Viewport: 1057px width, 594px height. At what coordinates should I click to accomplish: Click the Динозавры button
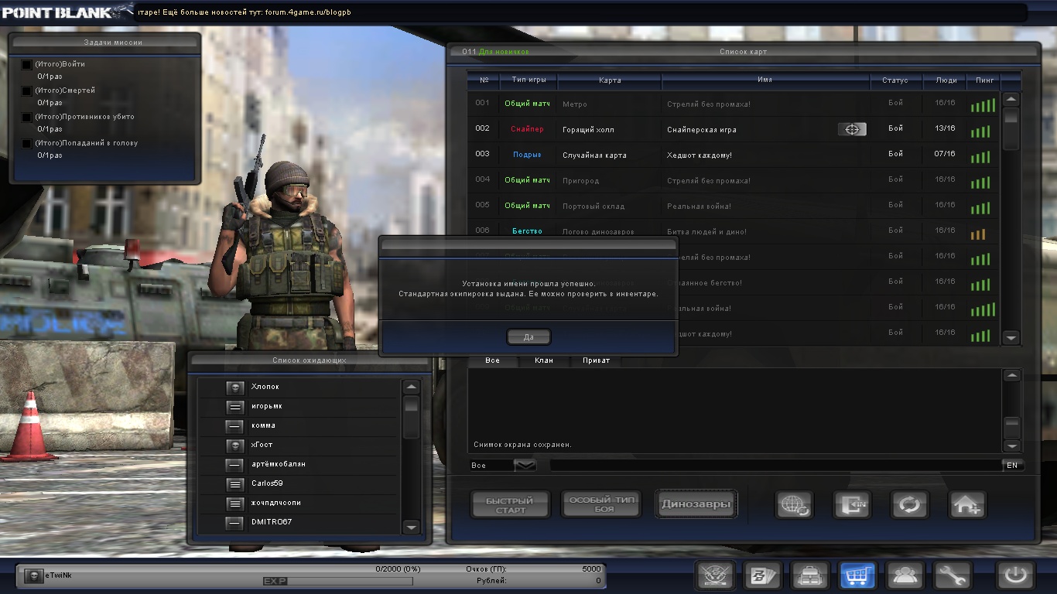point(696,504)
